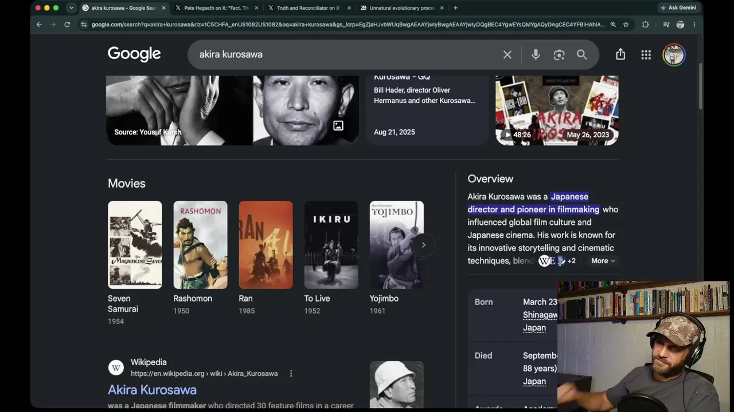Close the Unnatural evolutionary process tab
This screenshot has height=412, width=734.
[x=442, y=8]
